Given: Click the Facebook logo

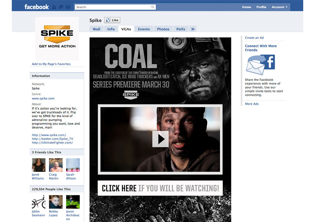Looking at the screenshot, I should pyautogui.click(x=37, y=7).
